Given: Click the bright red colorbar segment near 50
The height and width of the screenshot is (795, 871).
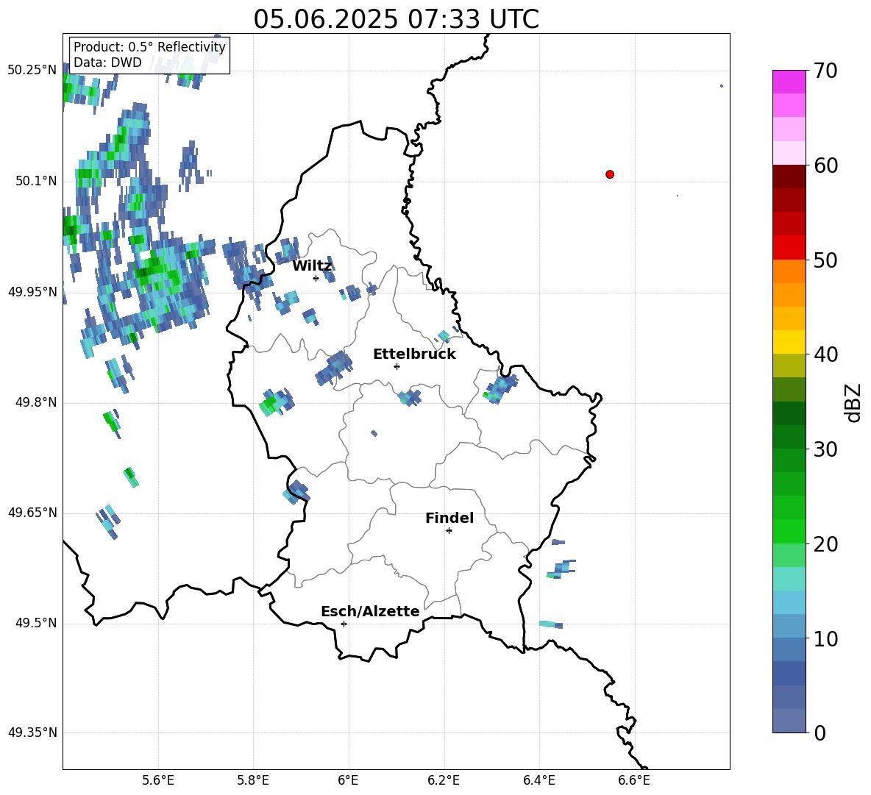Looking at the screenshot, I should (789, 248).
